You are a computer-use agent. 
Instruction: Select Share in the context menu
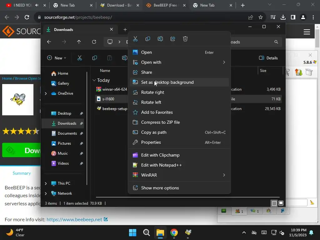[179, 72]
